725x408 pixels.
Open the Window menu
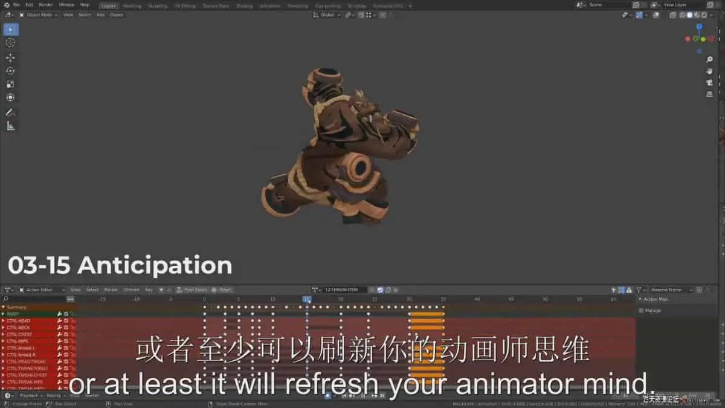point(66,5)
